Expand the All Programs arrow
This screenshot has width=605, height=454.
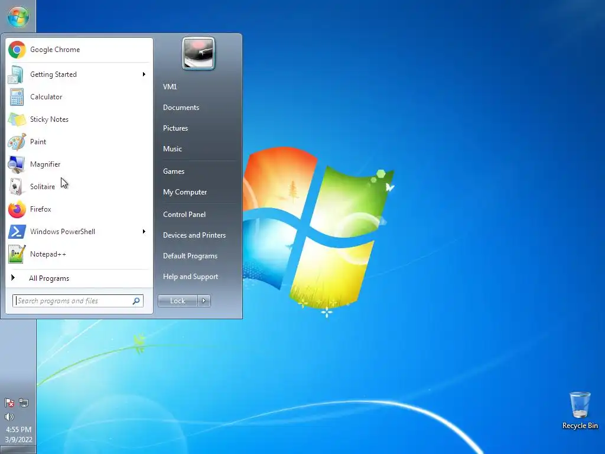point(13,278)
